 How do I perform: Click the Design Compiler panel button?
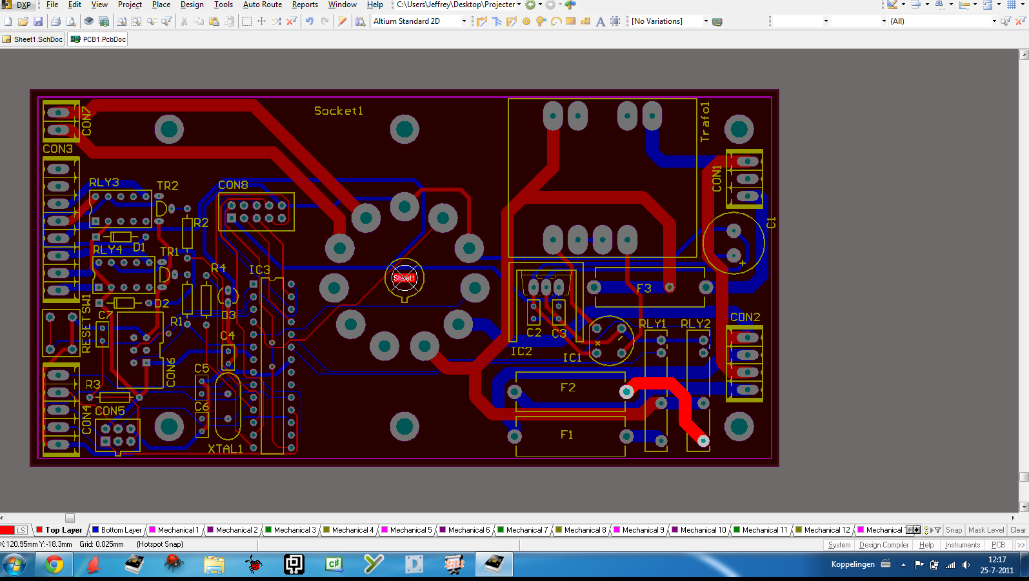(x=883, y=545)
